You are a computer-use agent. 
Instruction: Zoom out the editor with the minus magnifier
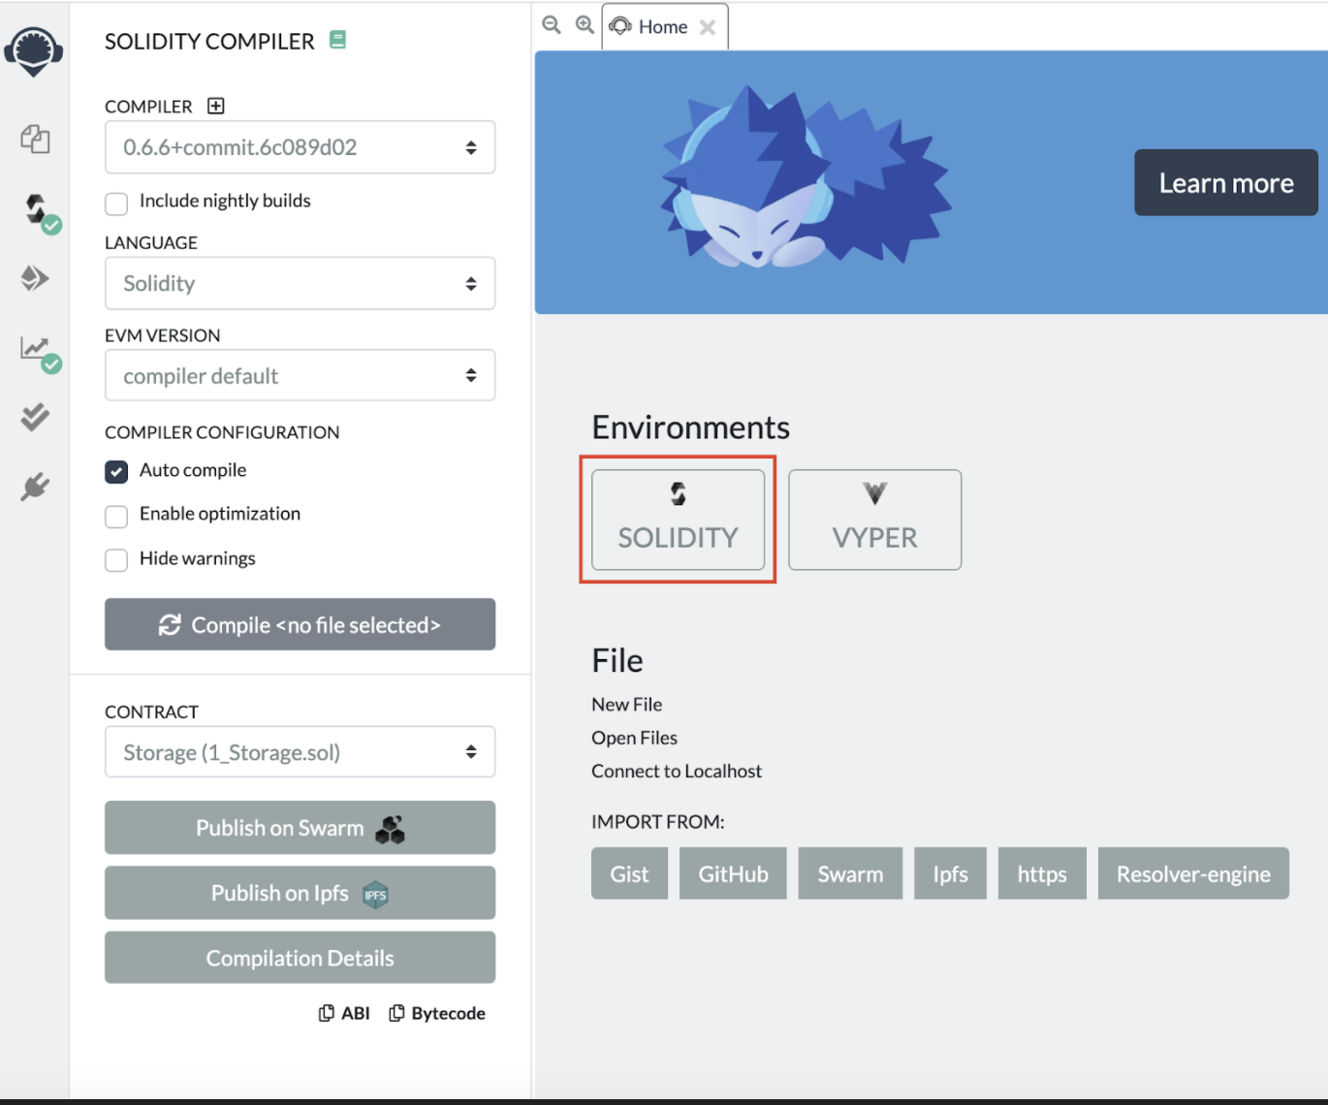point(552,25)
